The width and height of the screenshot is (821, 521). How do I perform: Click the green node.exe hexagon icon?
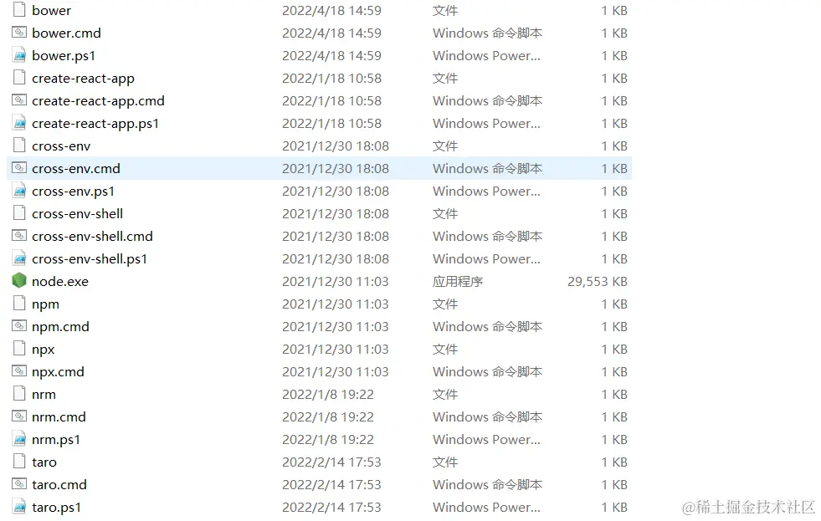(x=19, y=281)
